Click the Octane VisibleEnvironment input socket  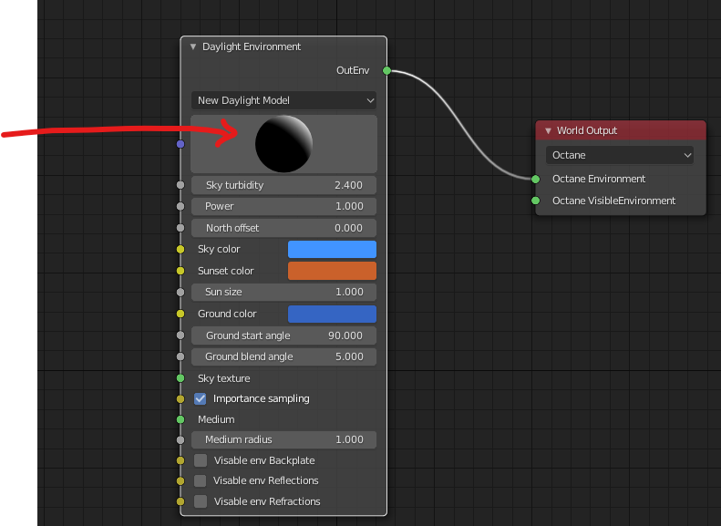(x=535, y=201)
